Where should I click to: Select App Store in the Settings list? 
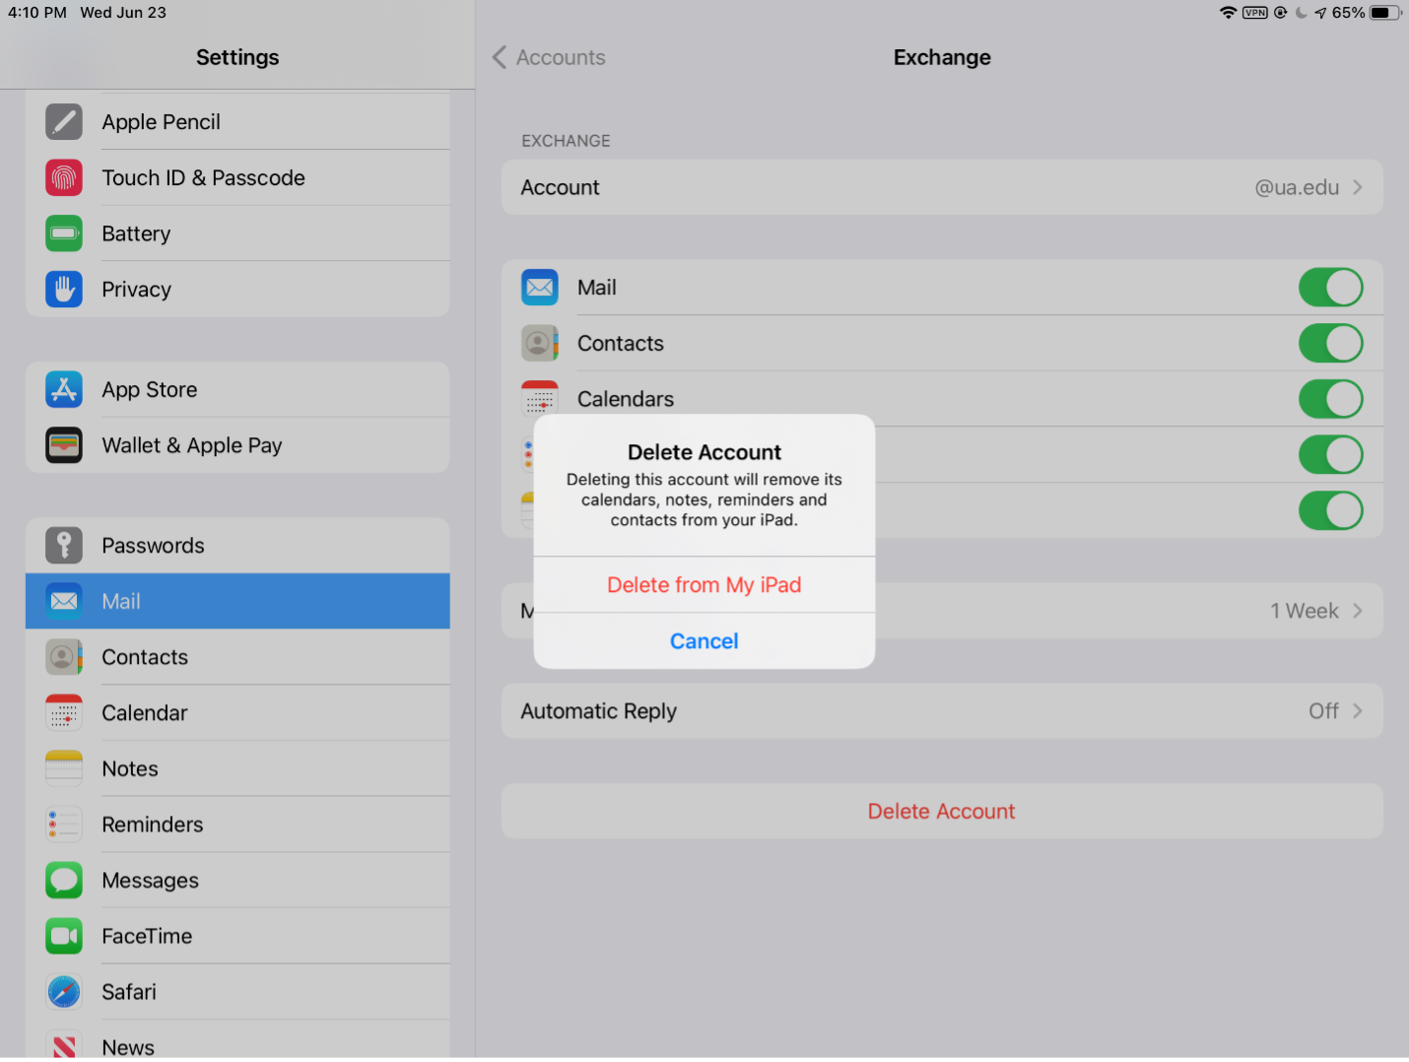tap(237, 390)
